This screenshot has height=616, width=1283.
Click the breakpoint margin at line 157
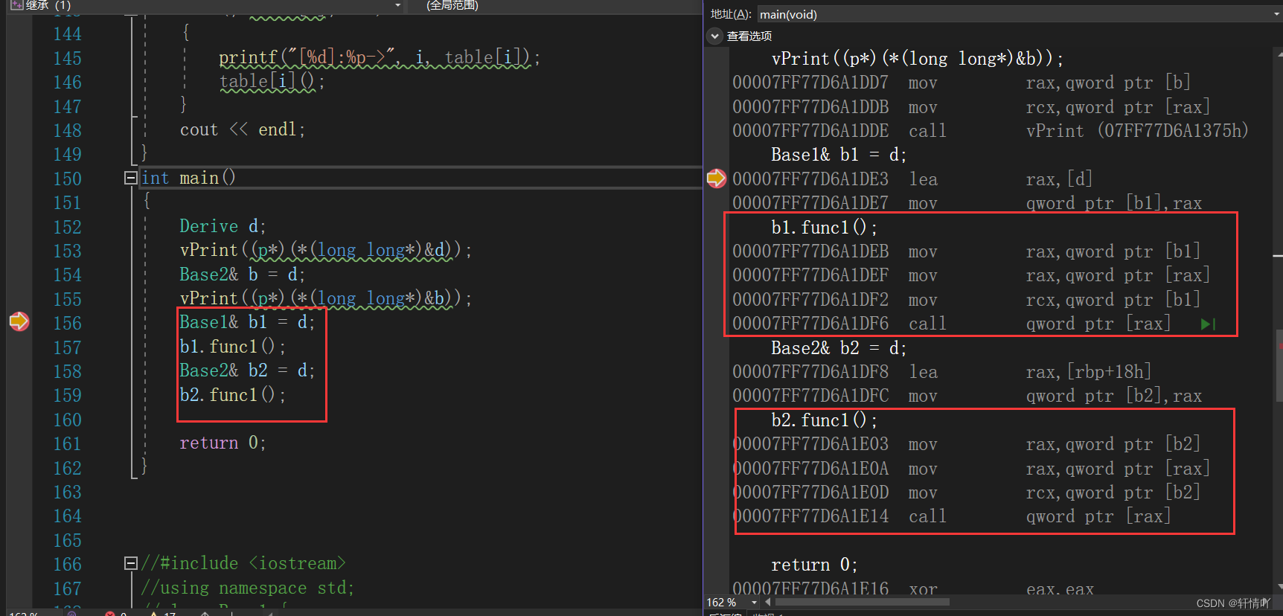[x=19, y=347]
